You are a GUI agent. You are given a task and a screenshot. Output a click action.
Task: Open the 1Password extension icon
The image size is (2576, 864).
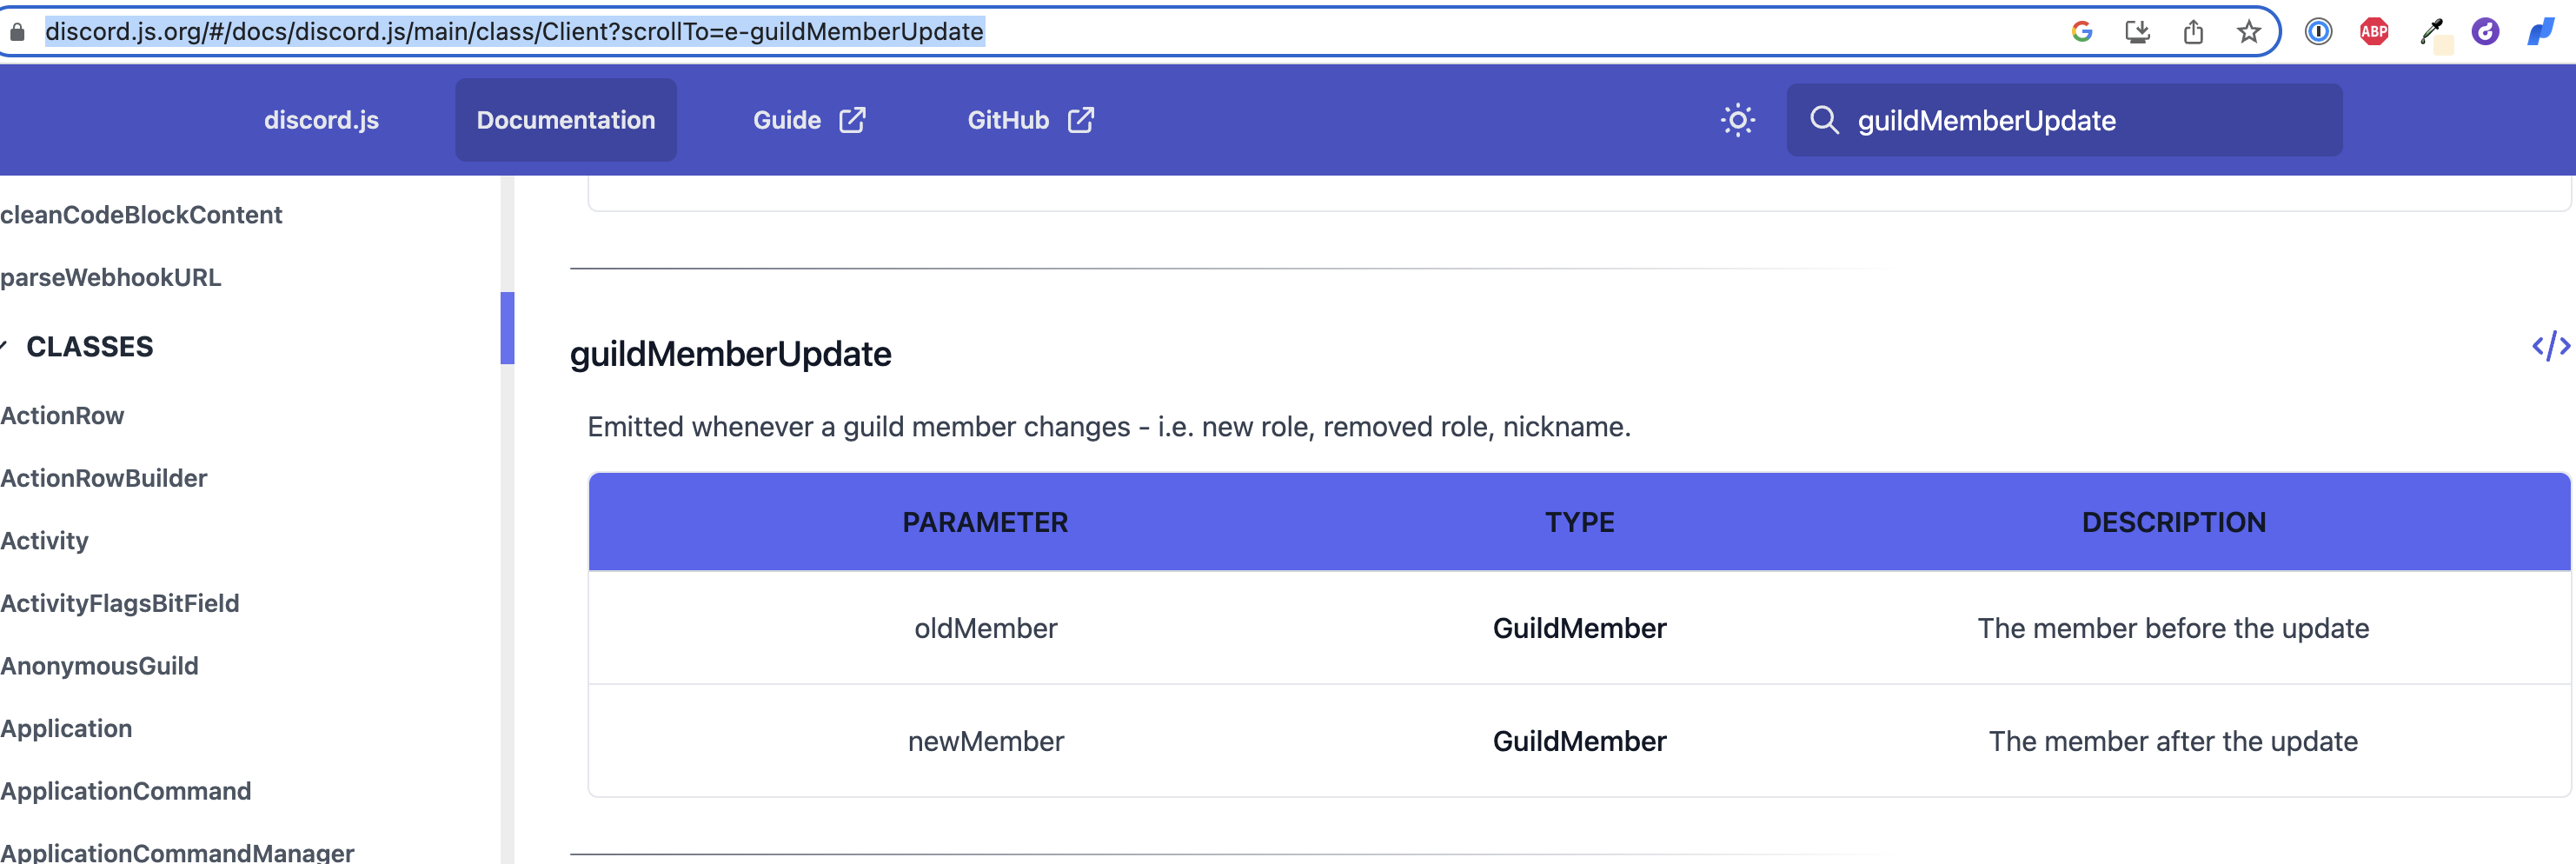click(x=2318, y=32)
